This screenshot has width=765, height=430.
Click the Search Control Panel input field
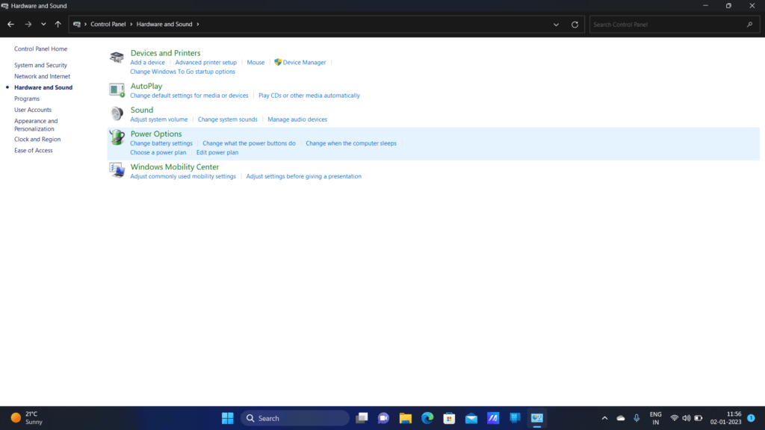[x=675, y=25]
